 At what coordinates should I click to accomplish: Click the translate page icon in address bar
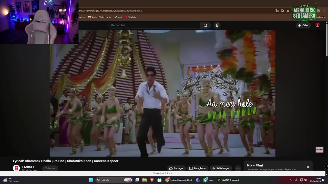click(x=277, y=11)
